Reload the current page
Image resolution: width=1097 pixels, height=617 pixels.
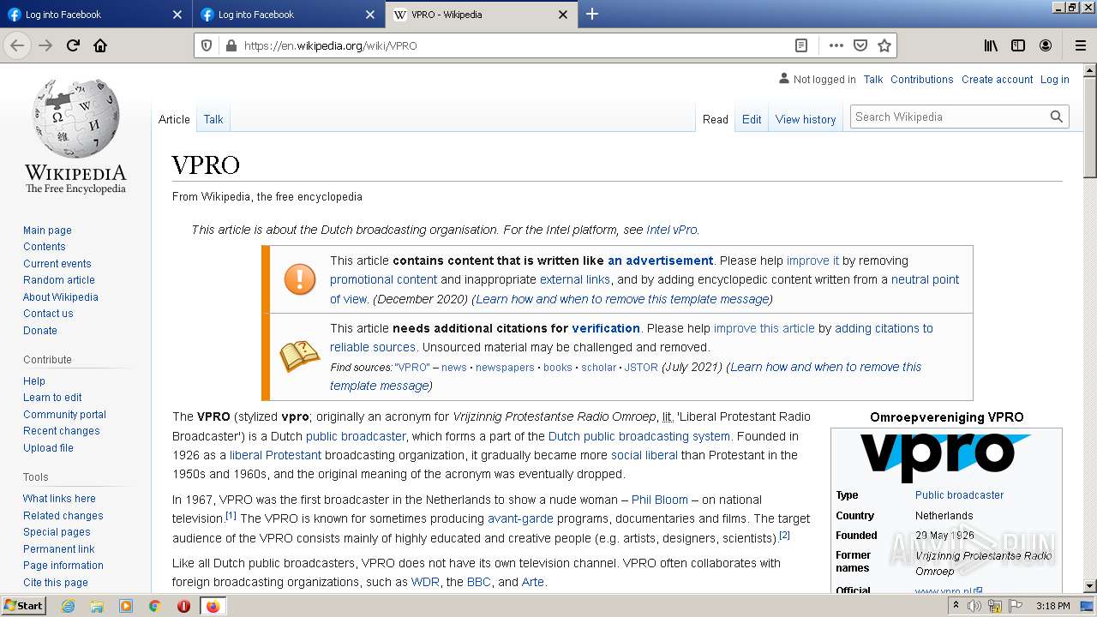tap(73, 45)
